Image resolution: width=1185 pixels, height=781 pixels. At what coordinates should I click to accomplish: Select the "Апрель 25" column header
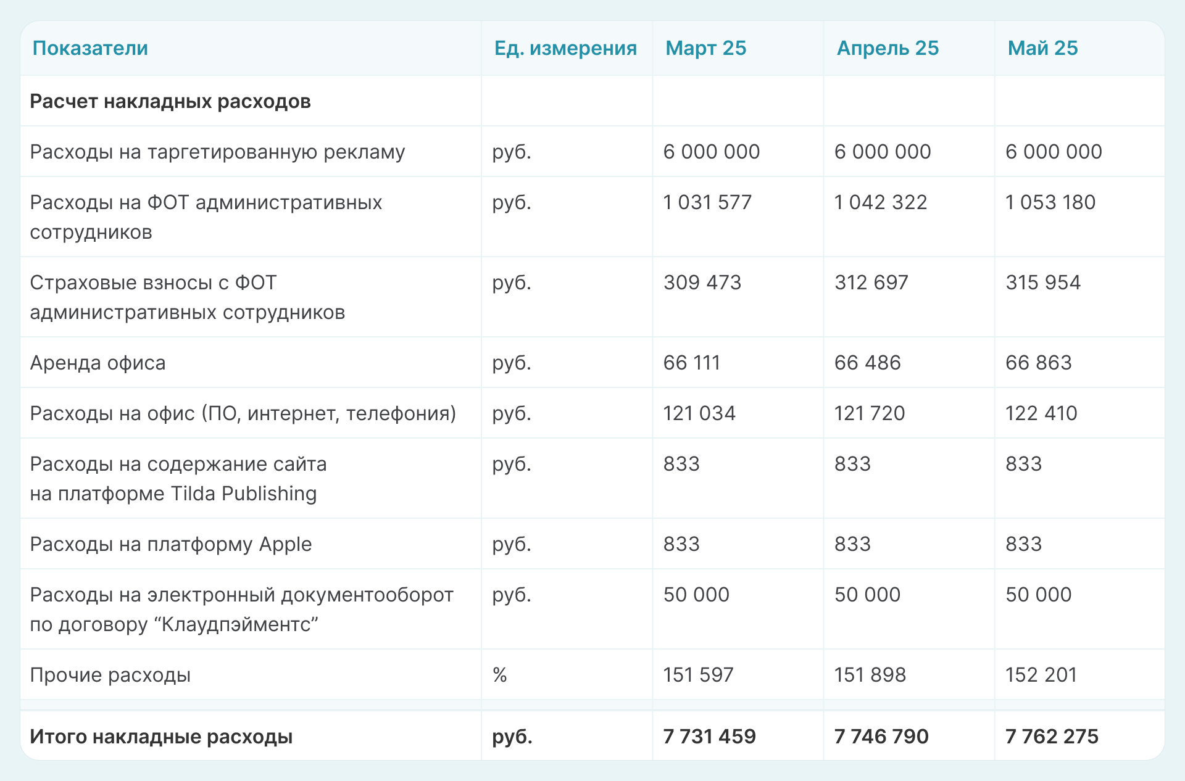(x=887, y=48)
